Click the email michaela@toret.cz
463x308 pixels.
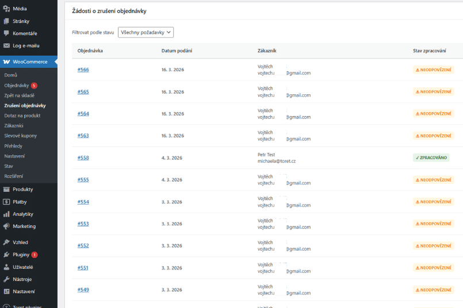coord(277,161)
